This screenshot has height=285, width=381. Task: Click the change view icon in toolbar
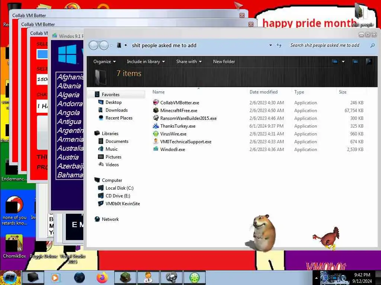click(335, 62)
